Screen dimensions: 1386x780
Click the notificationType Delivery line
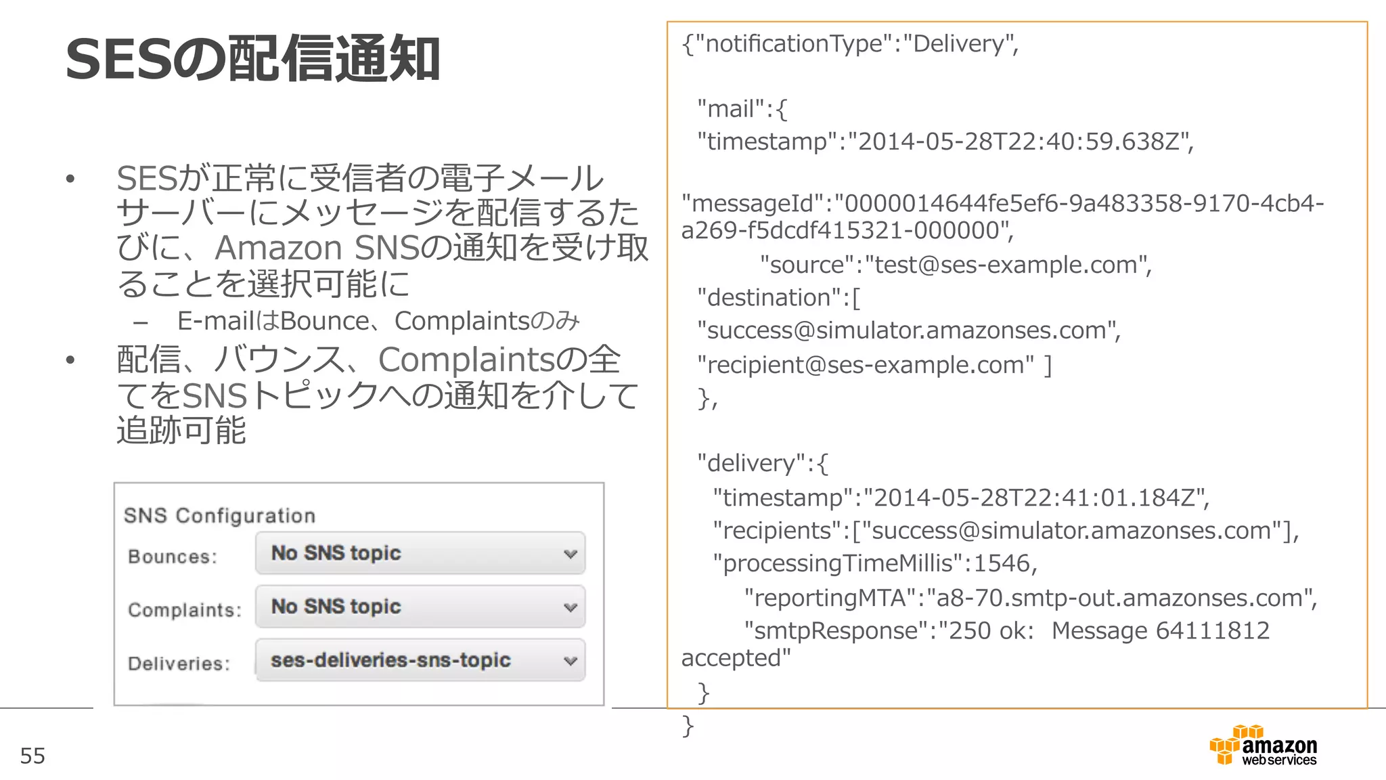[850, 44]
